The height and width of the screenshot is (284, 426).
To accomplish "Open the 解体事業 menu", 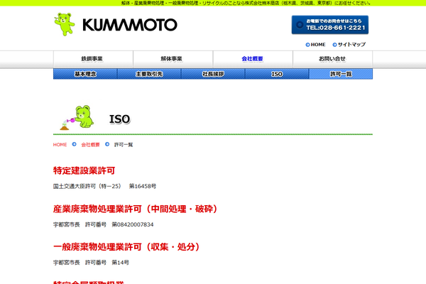I will coord(173,59).
